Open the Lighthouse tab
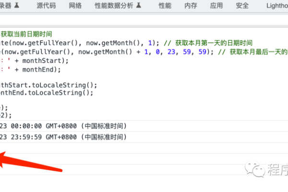288x192 pixels. [x=277, y=6]
